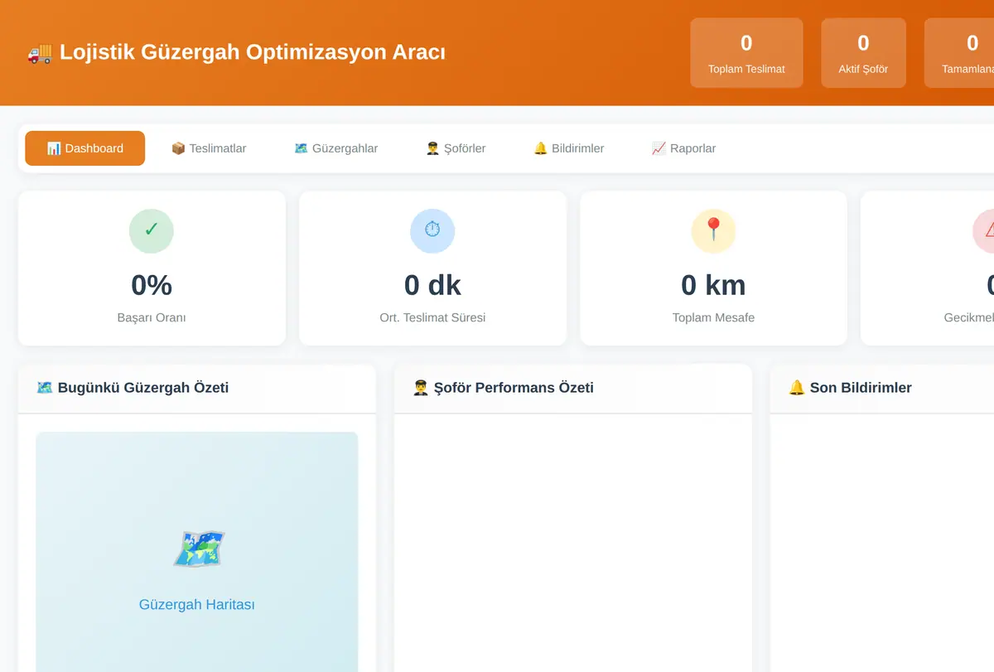View the Raporlar tab
The width and height of the screenshot is (994, 672).
[x=683, y=148]
